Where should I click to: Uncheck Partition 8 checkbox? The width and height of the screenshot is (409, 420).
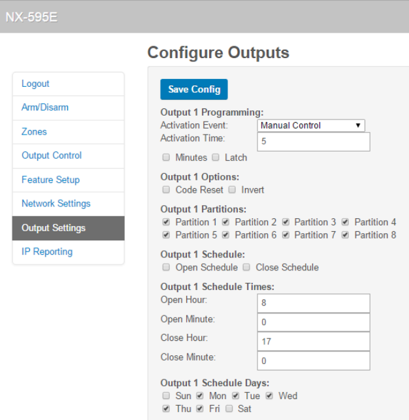click(344, 235)
